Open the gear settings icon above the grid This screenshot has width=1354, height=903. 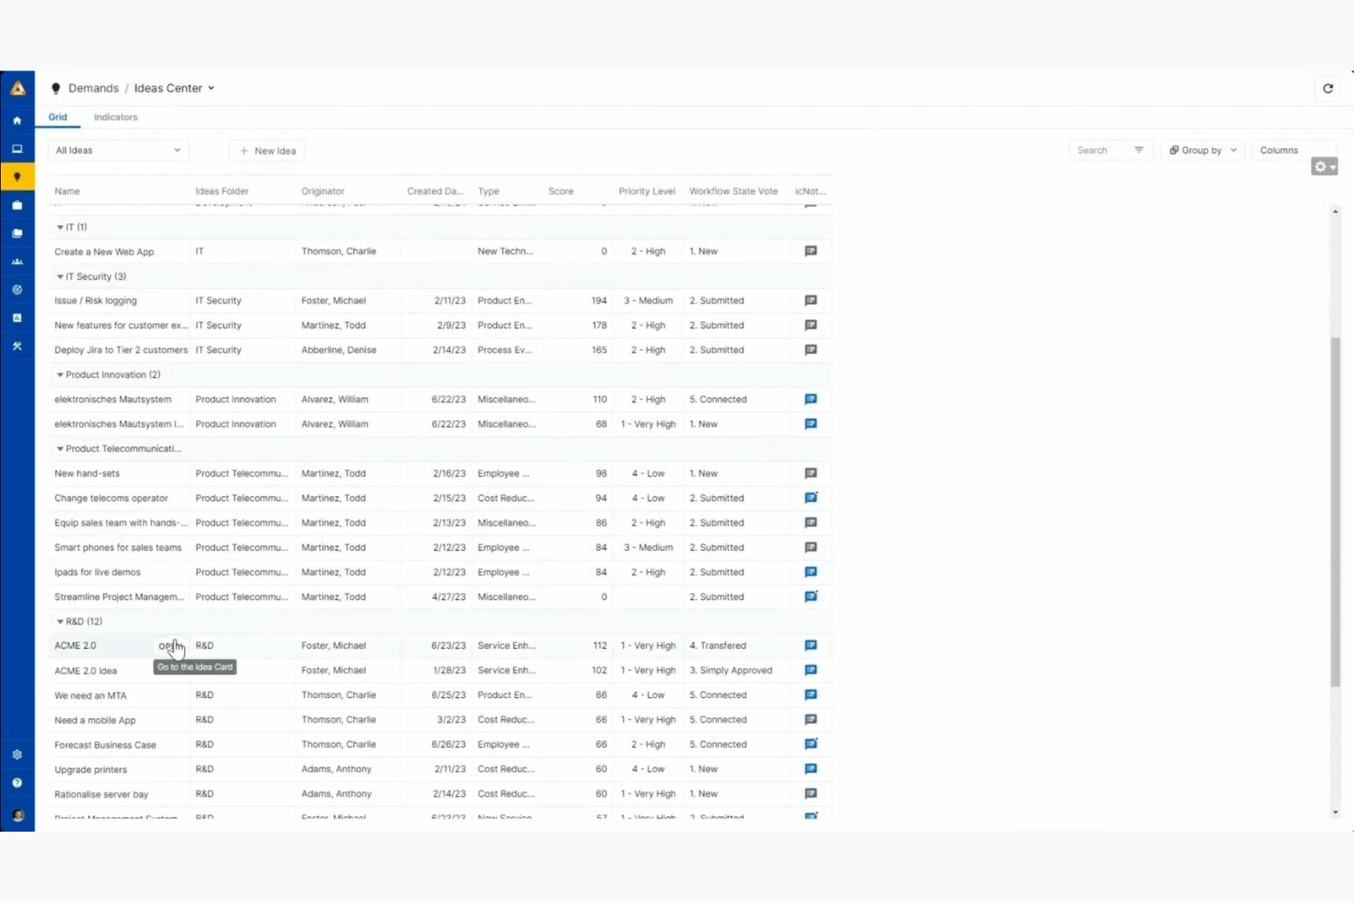click(x=1320, y=166)
